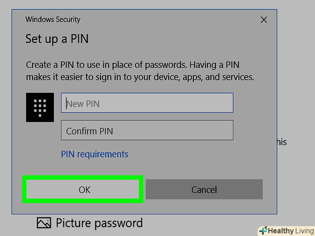Click the Set up a PIN heading
Image resolution: width=315 pixels, height=236 pixels.
pos(57,39)
